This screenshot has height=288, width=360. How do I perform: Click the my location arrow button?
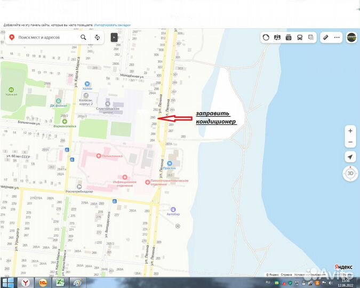click(350, 157)
